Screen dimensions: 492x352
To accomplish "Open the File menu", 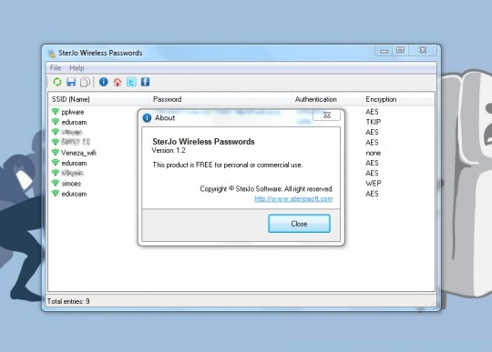I will coord(56,68).
